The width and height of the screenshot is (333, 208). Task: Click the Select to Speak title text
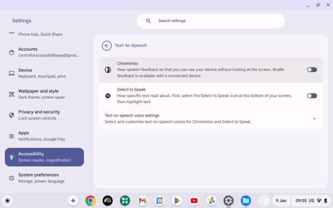pos(131,89)
